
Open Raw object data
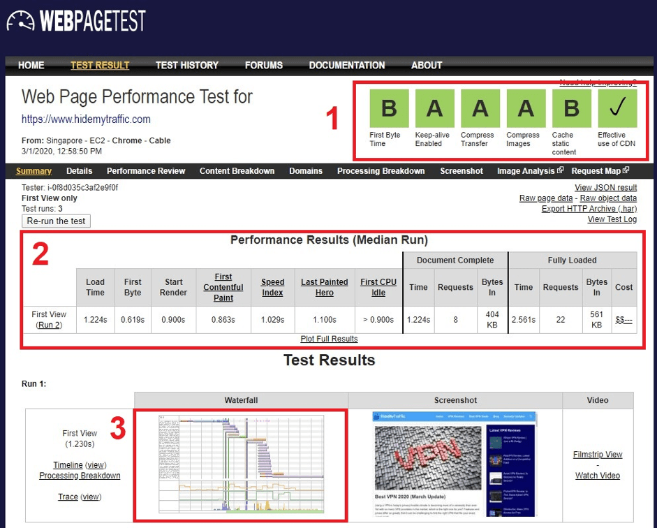point(608,198)
